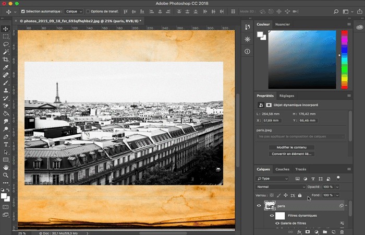Switch to the Nuancier tab

pos(283,24)
